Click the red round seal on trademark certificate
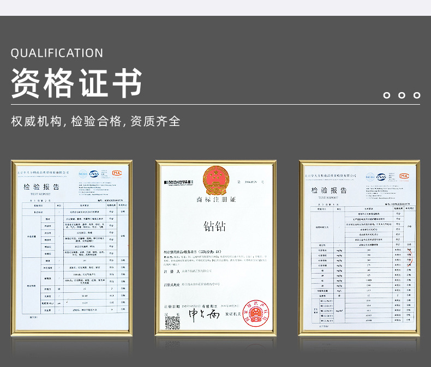The height and width of the screenshot is (367, 431). (256, 313)
